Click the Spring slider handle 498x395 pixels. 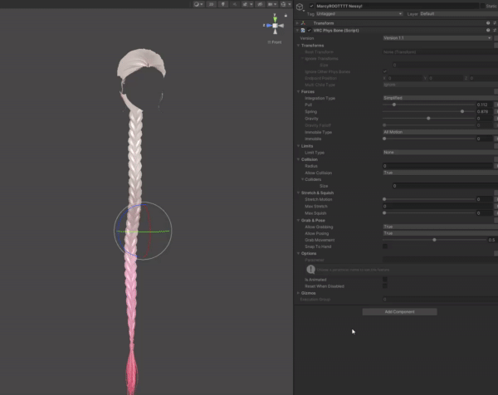coord(462,111)
